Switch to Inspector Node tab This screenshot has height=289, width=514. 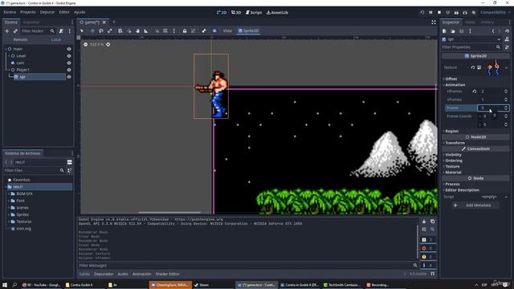pos(470,22)
